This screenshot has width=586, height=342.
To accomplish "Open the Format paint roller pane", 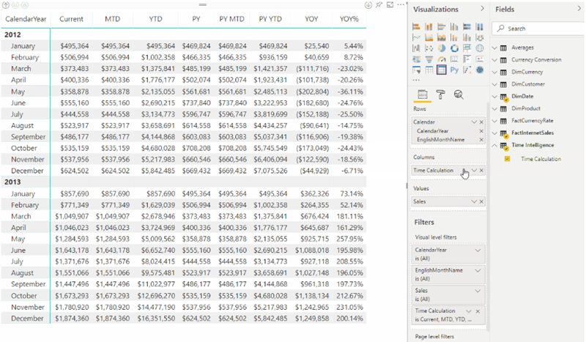I will coord(440,94).
